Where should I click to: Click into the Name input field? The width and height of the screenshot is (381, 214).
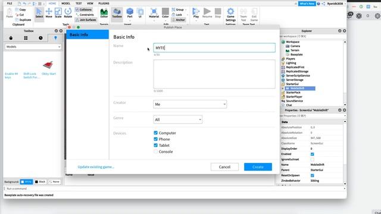pos(214,48)
